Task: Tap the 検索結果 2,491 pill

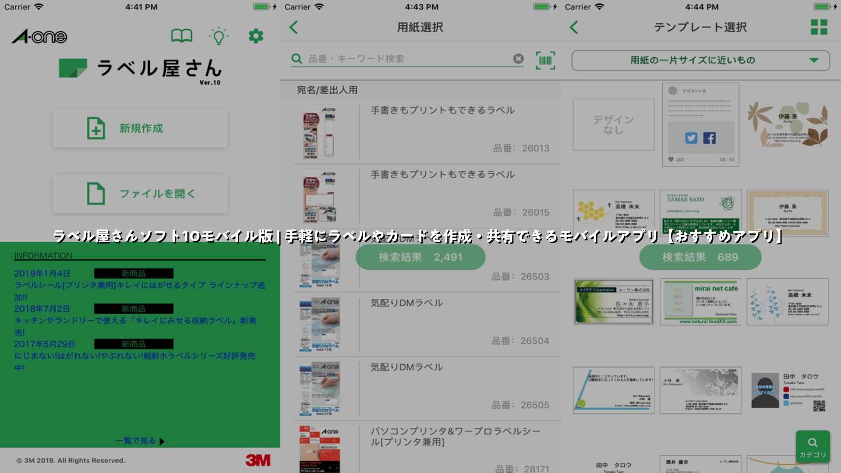Action: [420, 257]
